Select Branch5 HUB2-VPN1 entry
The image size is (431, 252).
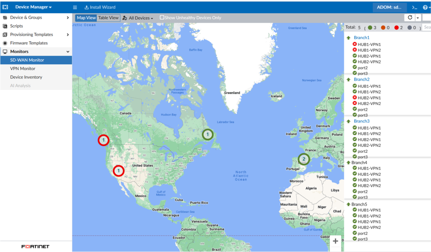point(369,222)
